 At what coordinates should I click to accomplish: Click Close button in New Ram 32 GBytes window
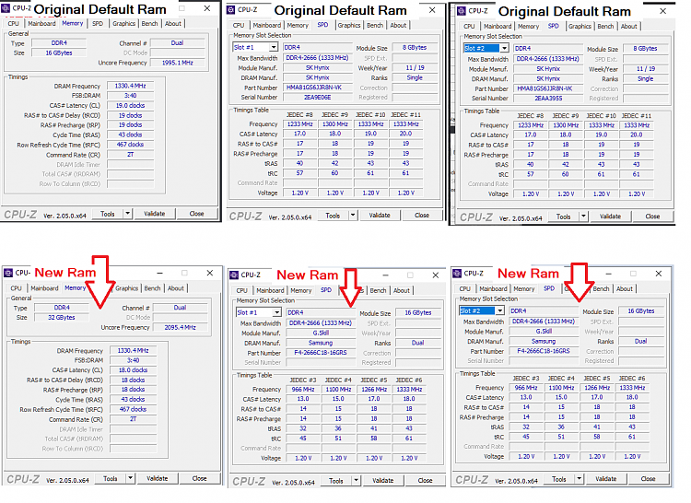199,478
